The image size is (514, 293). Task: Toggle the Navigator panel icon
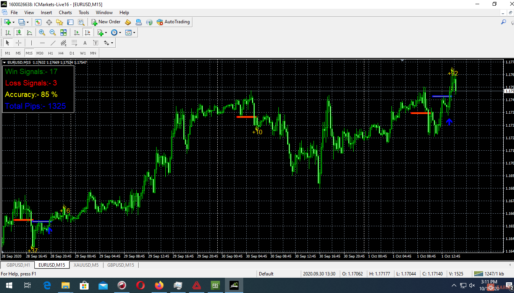pyautogui.click(x=60, y=22)
